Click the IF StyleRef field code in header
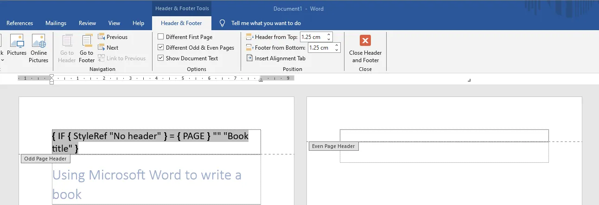Viewport: 599px width, 205px height. (x=150, y=142)
